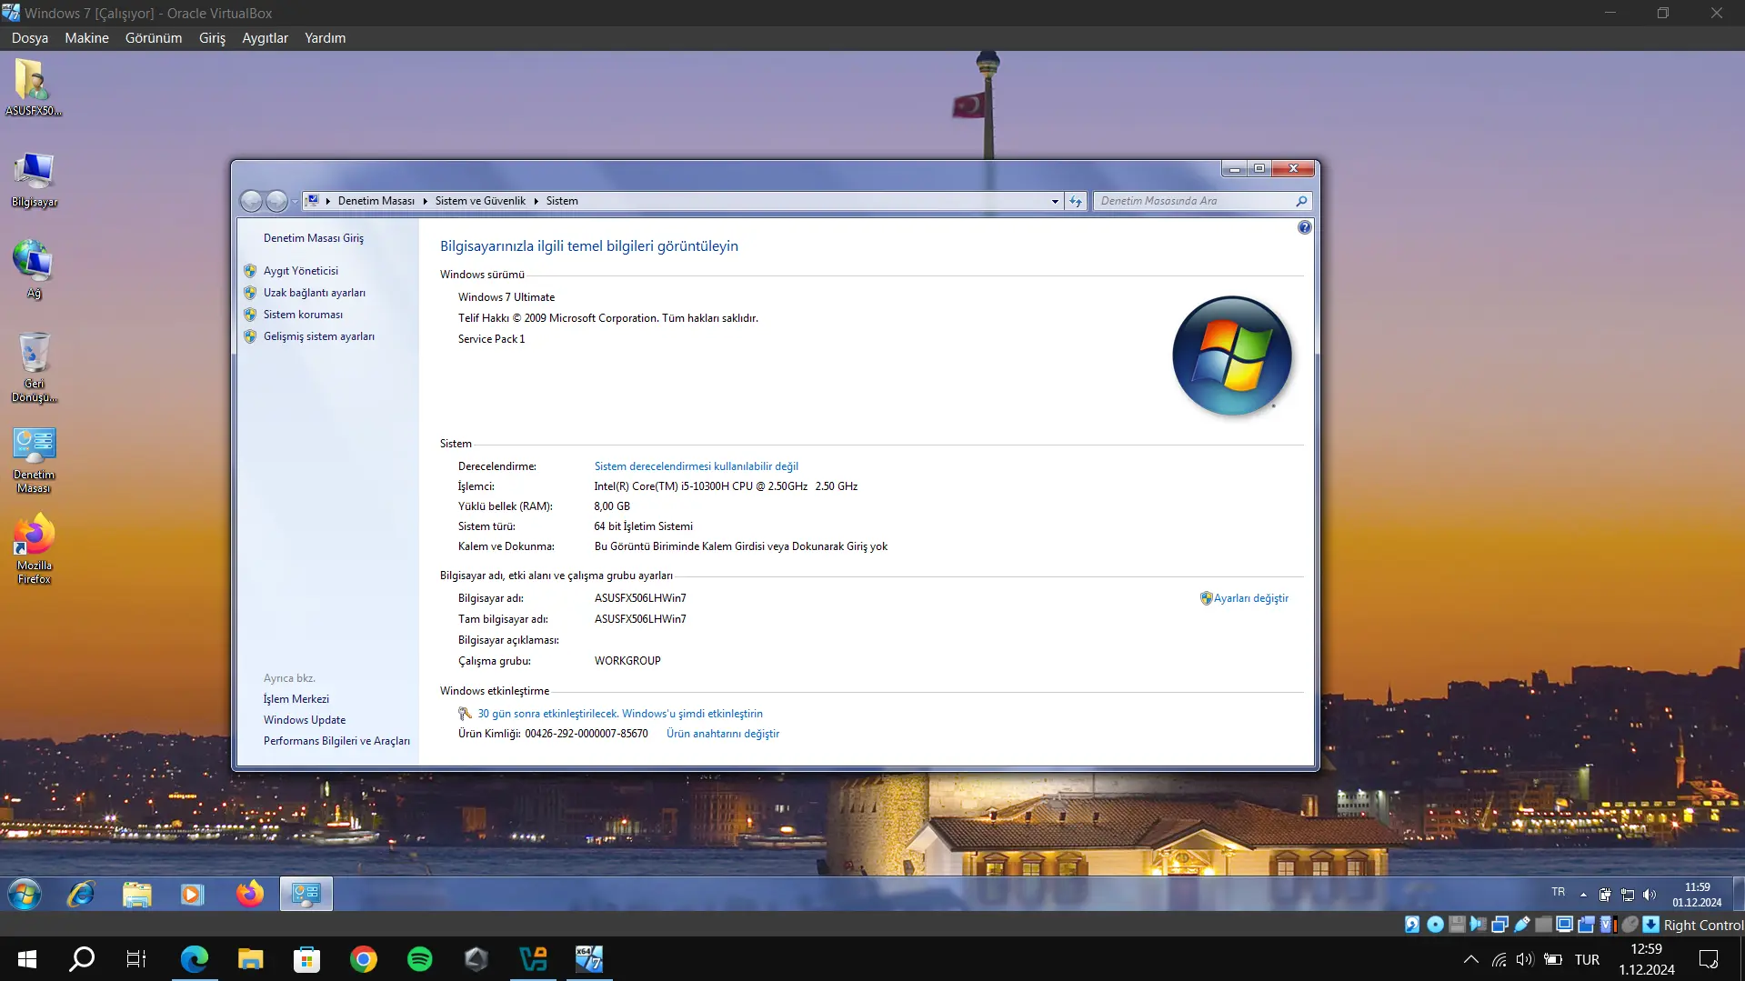Select the Denetim Masası desktop icon
Screen dimensions: 1745x981
[x=34, y=460]
